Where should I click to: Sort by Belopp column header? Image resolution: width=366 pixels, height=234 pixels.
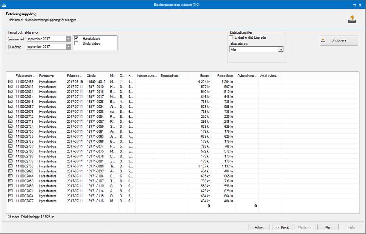(199, 76)
